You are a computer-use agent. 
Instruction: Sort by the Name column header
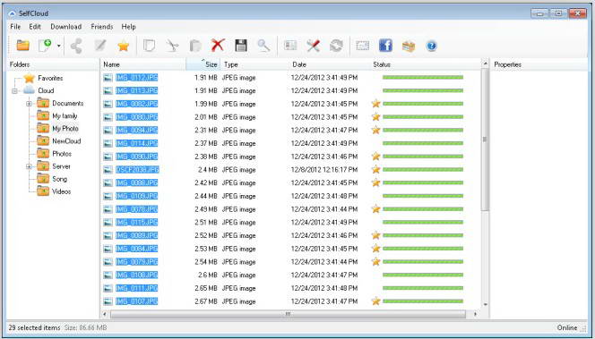point(143,64)
